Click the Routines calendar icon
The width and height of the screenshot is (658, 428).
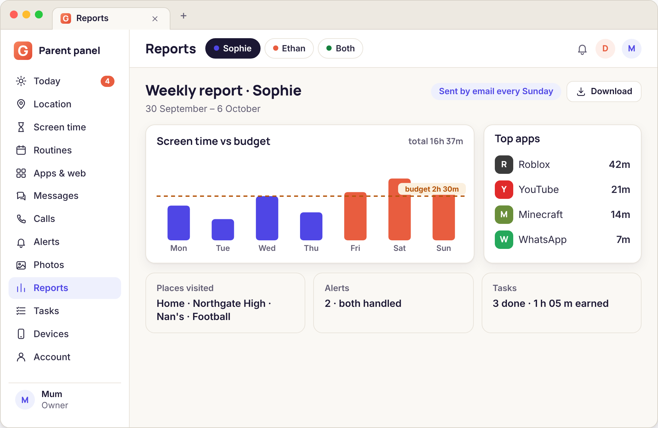click(x=21, y=150)
